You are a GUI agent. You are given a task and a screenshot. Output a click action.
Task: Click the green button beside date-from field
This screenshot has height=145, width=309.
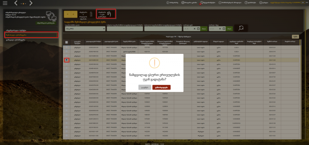204,29
